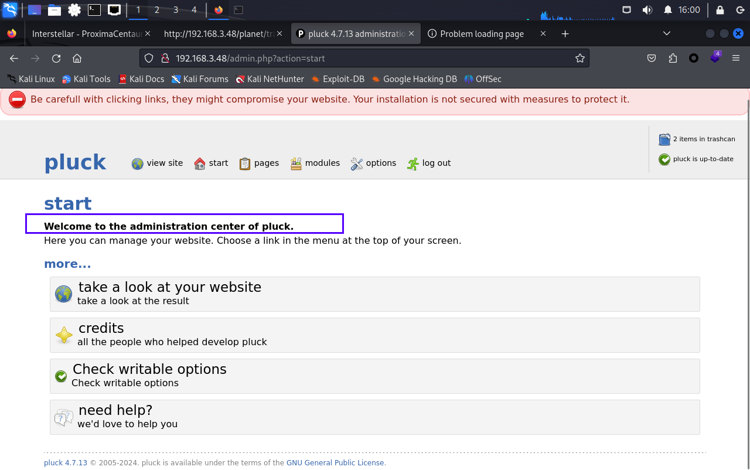
Task: Close the Problem loading page tab
Action: pos(543,34)
